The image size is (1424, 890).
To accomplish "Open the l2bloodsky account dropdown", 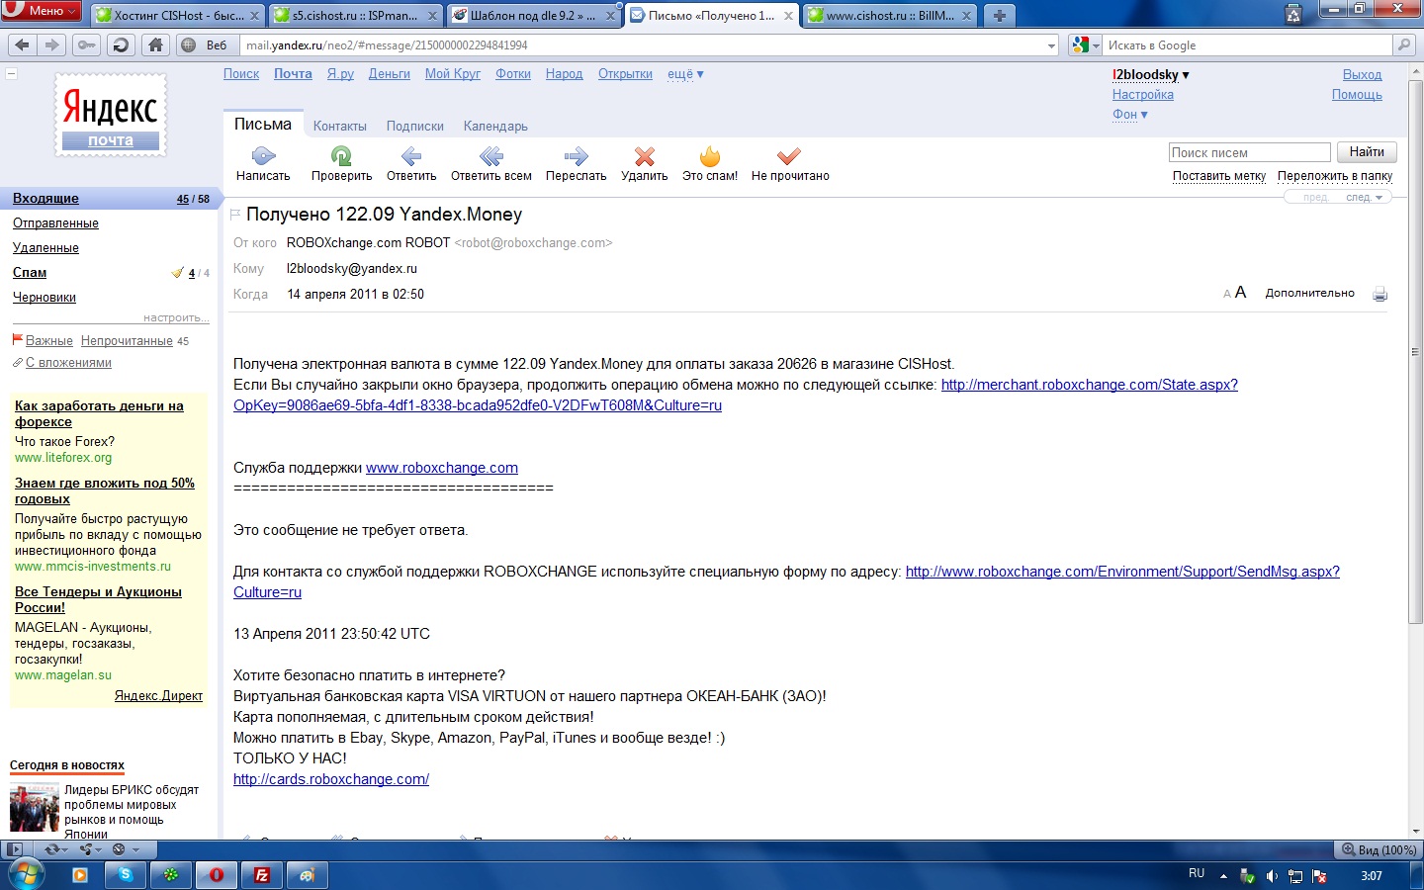I will point(1151,75).
